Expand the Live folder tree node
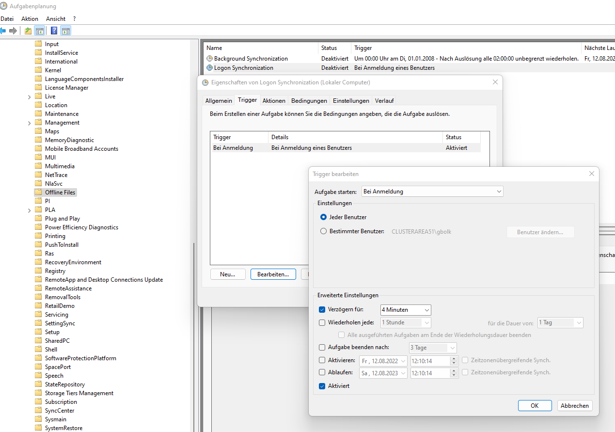615x432 pixels. (30, 96)
